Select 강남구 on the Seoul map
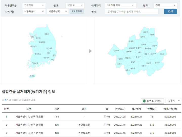Viewport: 182px width, 137px height. pyautogui.click(x=149, y=63)
